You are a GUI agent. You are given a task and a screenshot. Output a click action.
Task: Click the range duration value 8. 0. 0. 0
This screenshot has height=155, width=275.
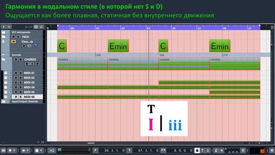point(183,150)
